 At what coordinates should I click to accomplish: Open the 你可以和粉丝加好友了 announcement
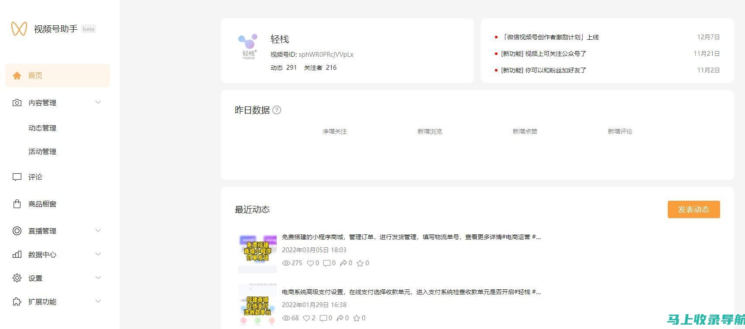[x=544, y=70]
